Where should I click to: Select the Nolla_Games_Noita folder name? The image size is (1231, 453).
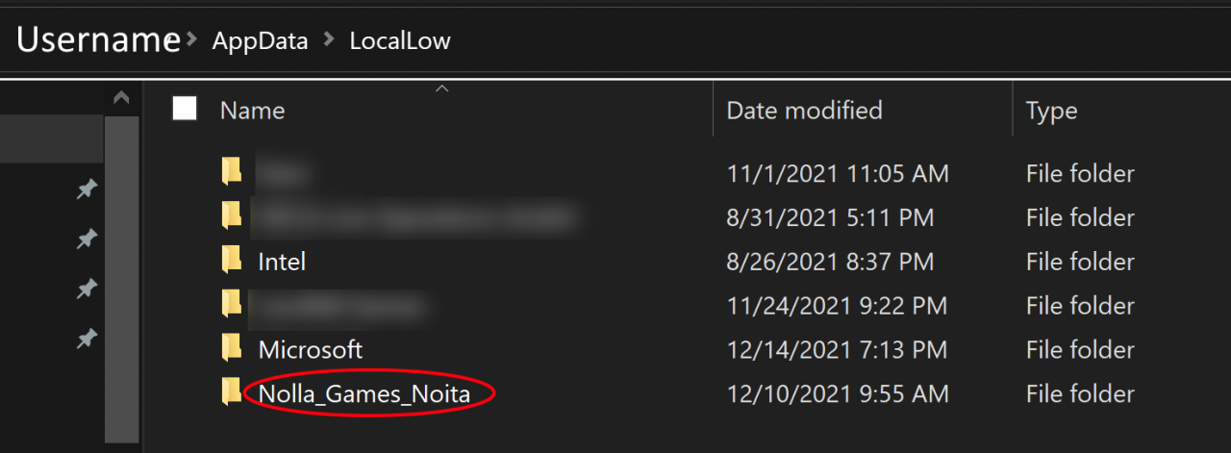coord(364,393)
